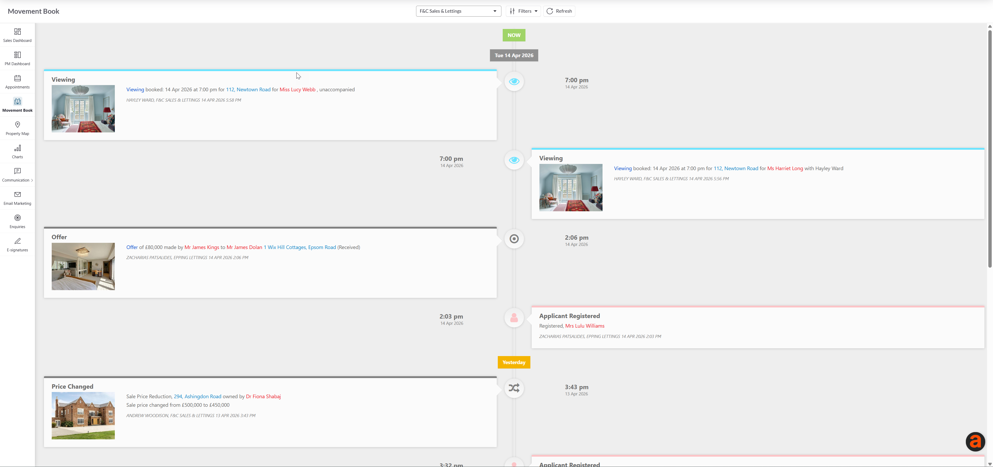This screenshot has width=993, height=467.
Task: Open the Enquiries target icon
Action: click(x=17, y=218)
